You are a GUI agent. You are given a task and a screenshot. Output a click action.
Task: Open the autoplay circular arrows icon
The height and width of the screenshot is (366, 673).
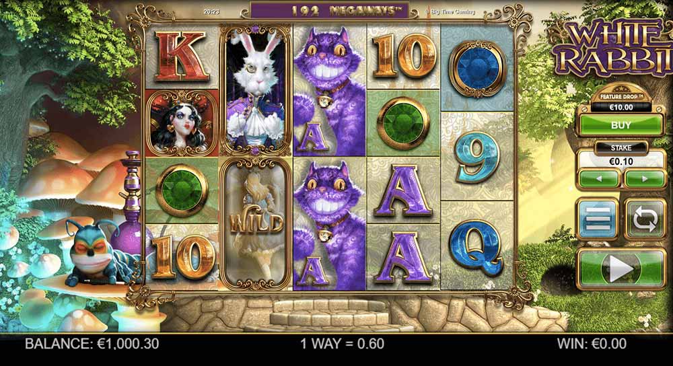(645, 219)
